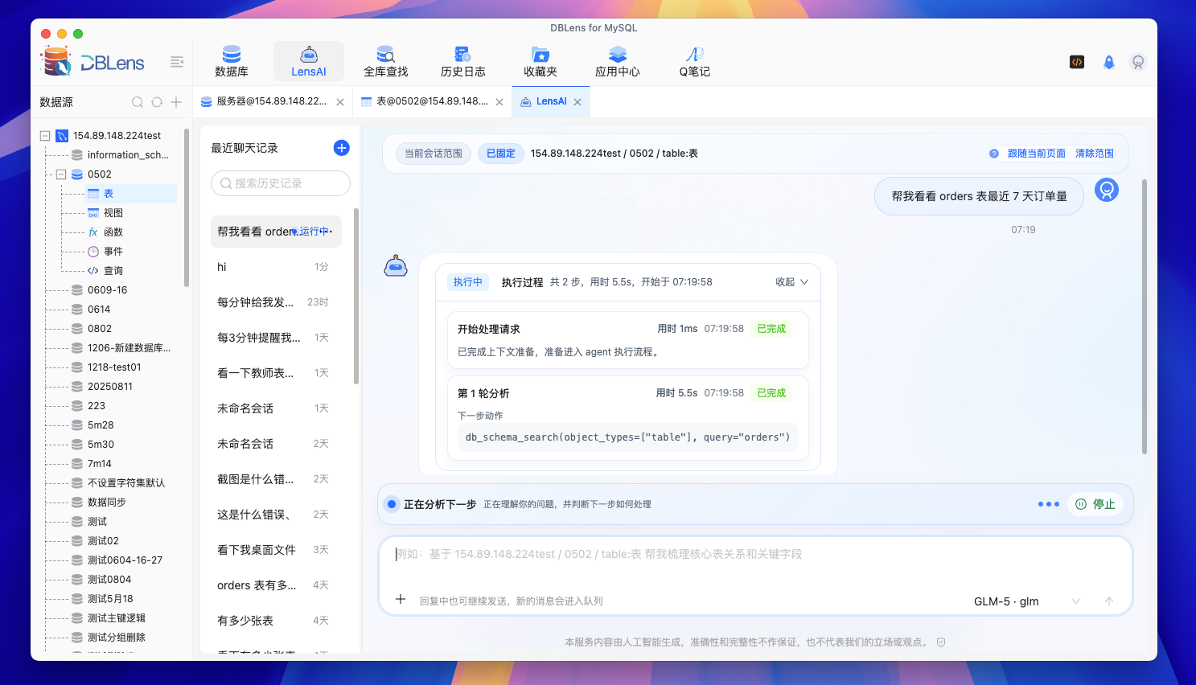The width and height of the screenshot is (1196, 685).
Task: Open the user profile icon in toolbar
Action: tap(1138, 62)
